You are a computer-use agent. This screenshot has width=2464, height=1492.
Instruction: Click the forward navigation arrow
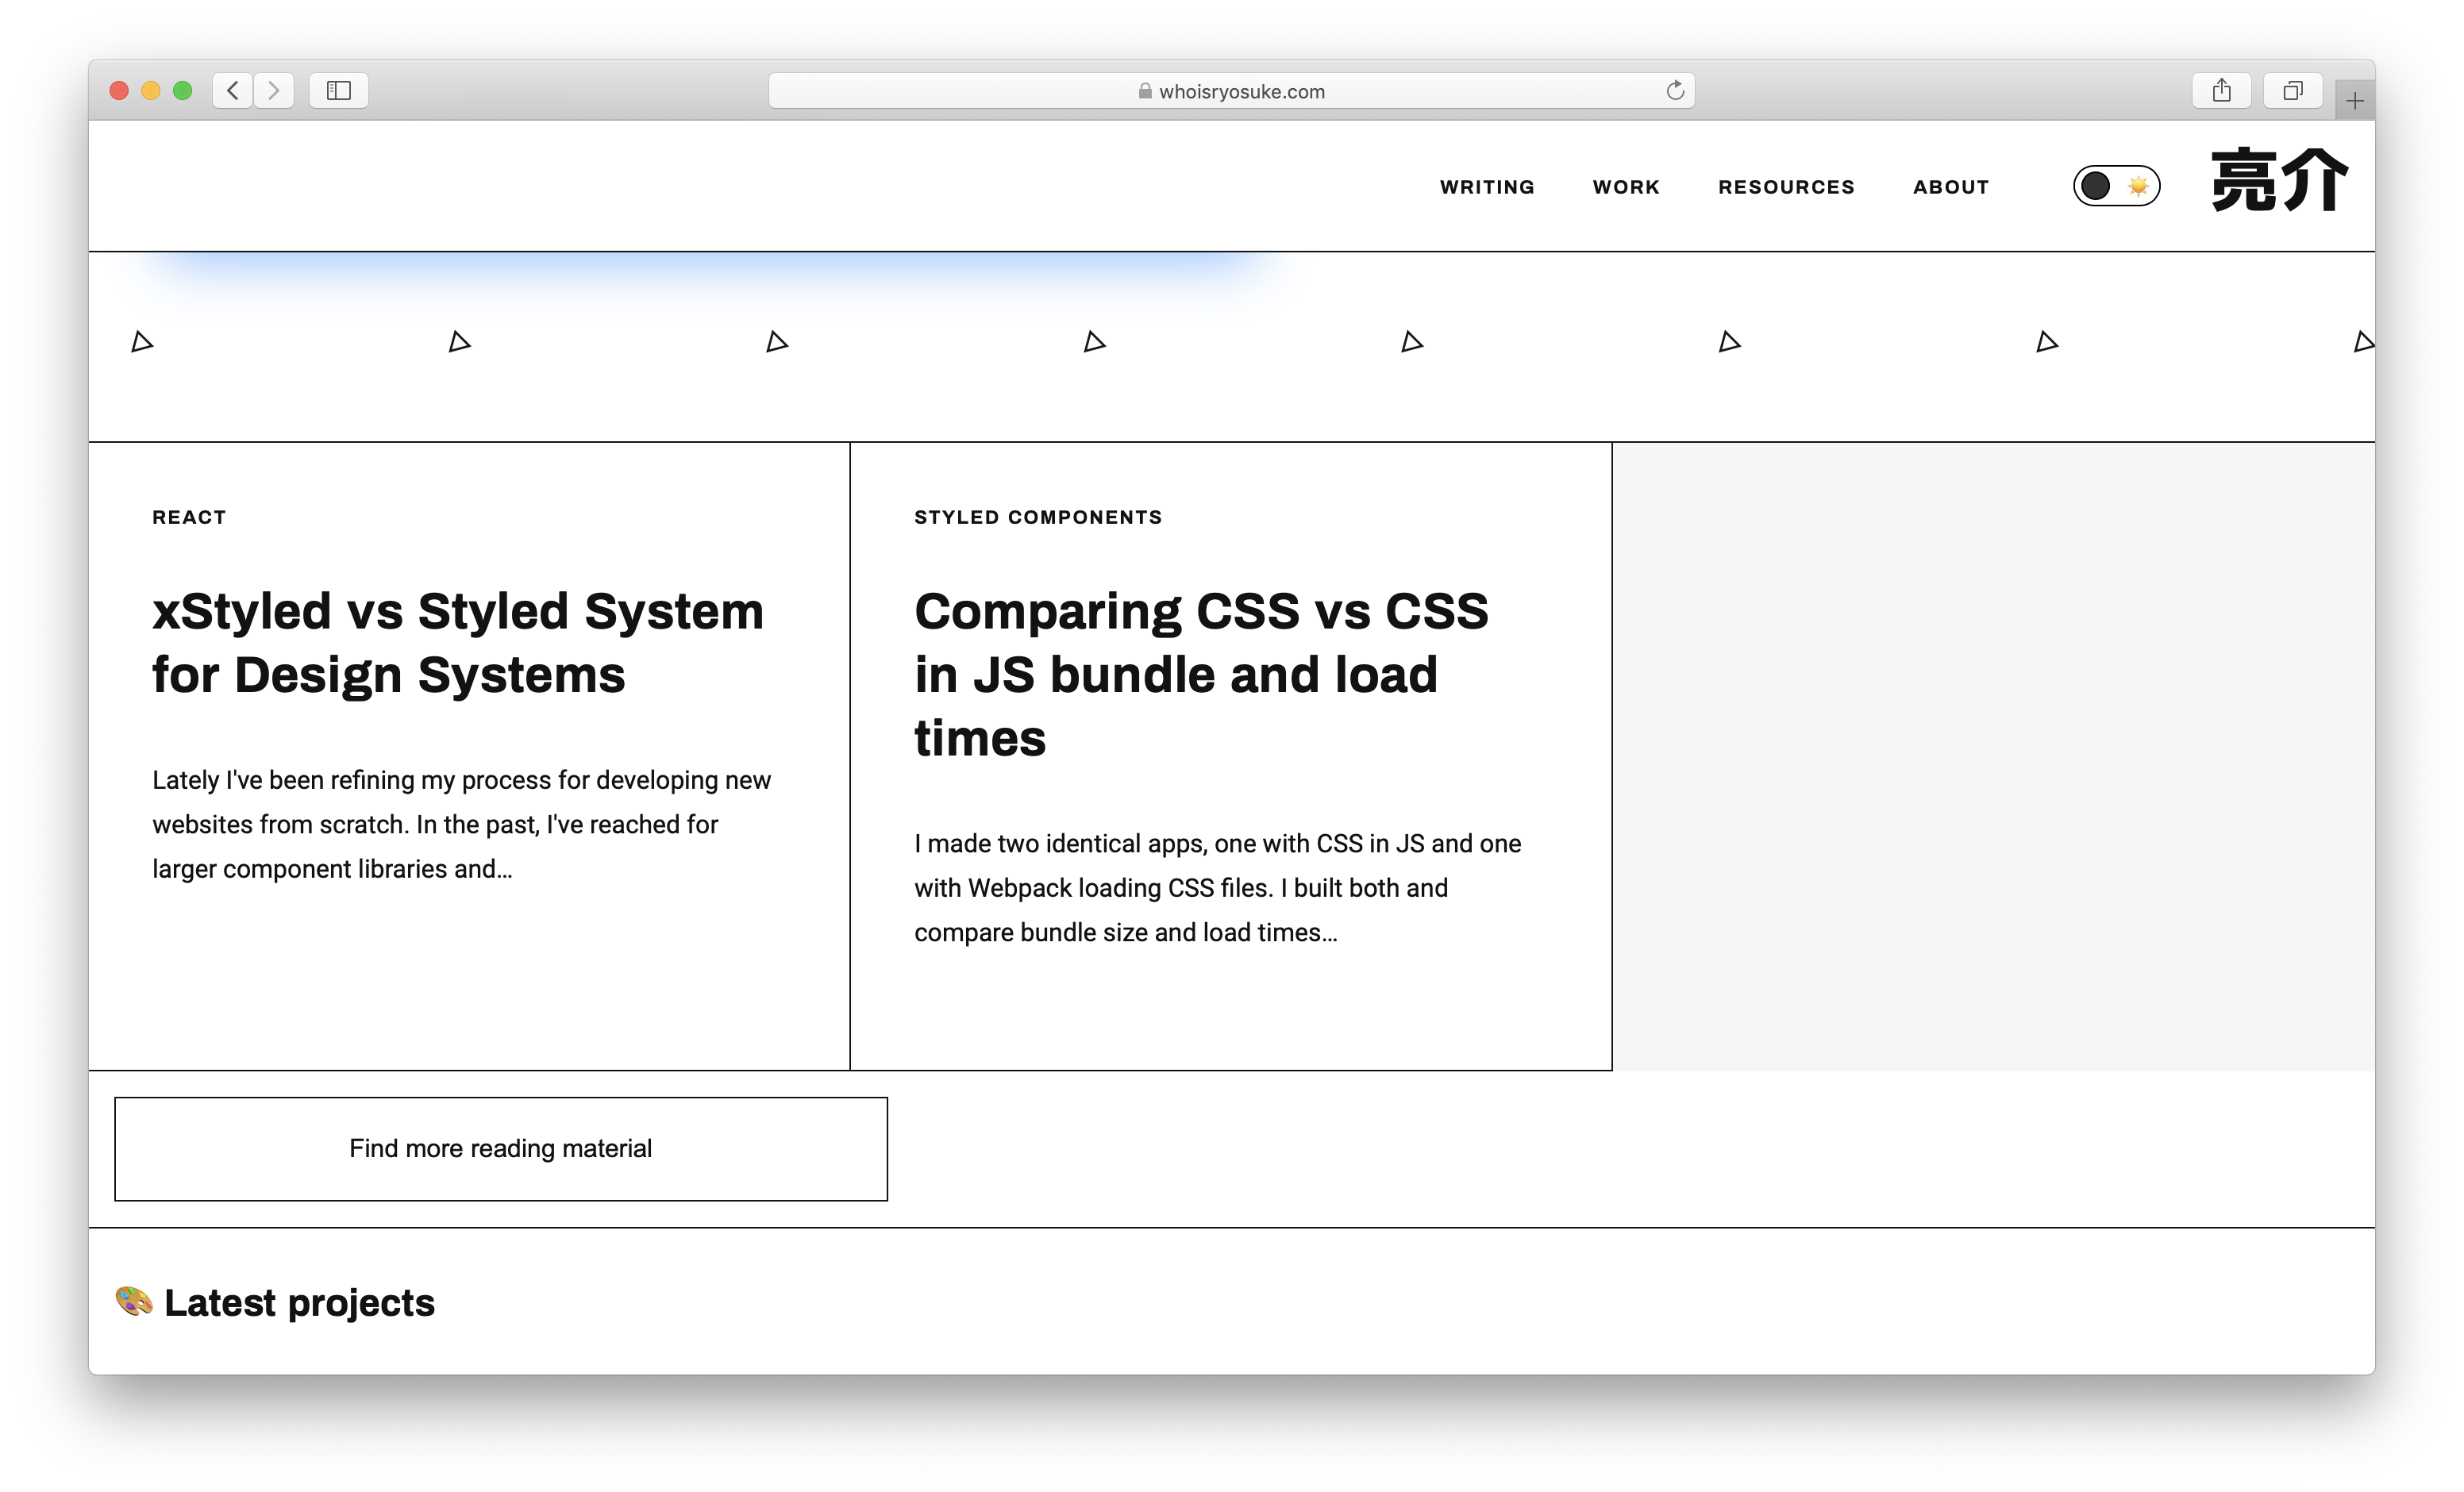(274, 90)
